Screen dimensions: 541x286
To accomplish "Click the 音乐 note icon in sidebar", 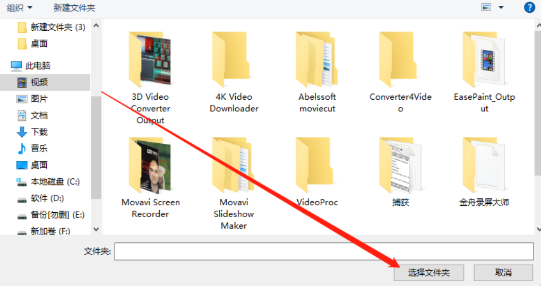I will (x=22, y=149).
